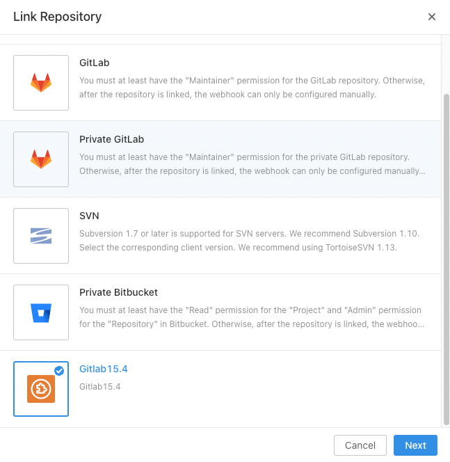This screenshot has height=462, width=450.
Task: Click the GitLab Maintainer permission description
Action: [x=252, y=88]
